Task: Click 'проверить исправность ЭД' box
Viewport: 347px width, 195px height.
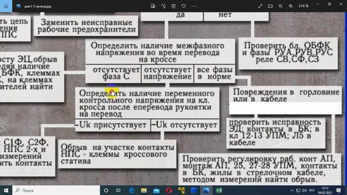Action: point(276,133)
